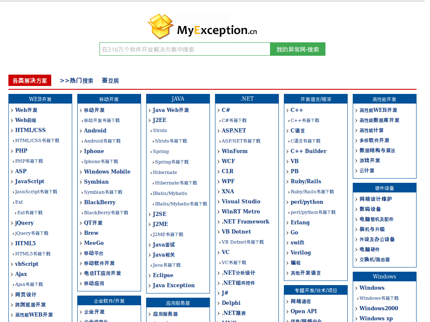Open the swift link
This screenshot has height=322, width=430.
[297, 243]
